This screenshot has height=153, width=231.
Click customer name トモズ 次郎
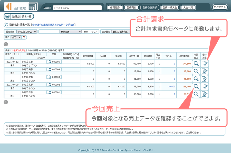pyautogui.click(x=27, y=77)
